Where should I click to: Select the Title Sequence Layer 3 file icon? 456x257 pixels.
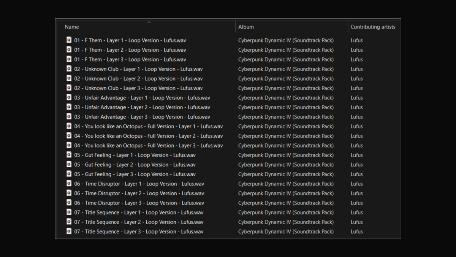(69, 231)
